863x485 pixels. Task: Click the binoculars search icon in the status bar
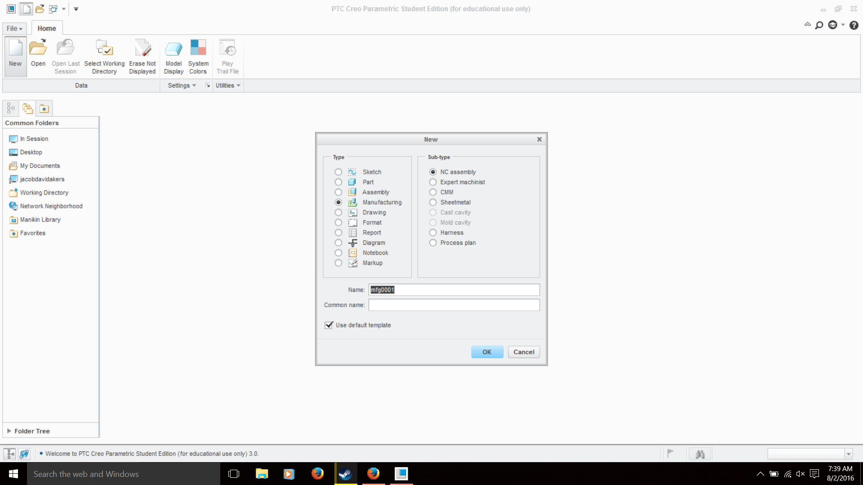point(700,454)
